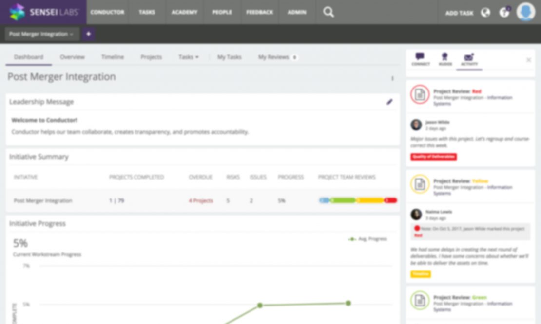Click the red team reviews segment

(390, 200)
